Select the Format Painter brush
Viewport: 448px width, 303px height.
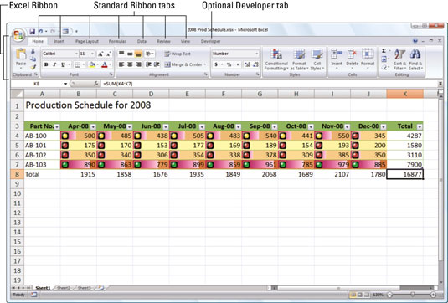tap(33, 67)
